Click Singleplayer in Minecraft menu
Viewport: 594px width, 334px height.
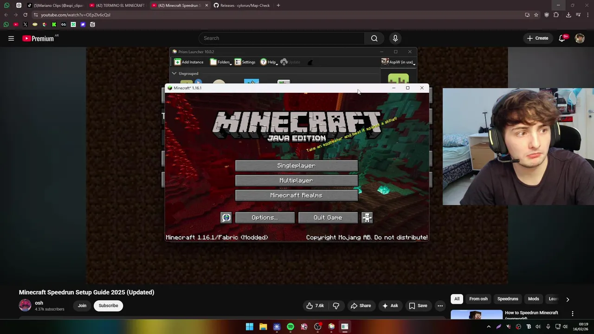tap(296, 166)
